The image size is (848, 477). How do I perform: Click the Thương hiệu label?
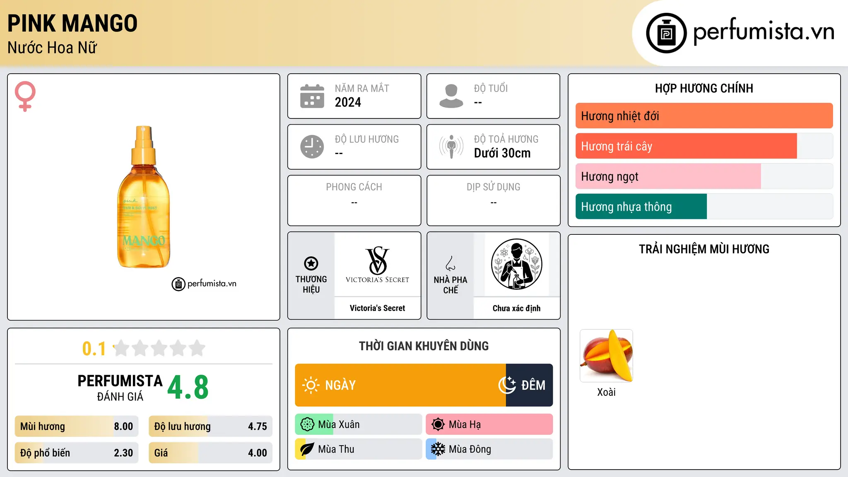(311, 284)
